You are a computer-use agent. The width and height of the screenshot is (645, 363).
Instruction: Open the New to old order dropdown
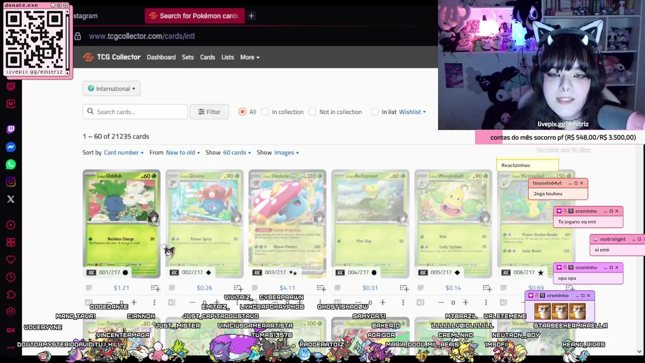183,152
